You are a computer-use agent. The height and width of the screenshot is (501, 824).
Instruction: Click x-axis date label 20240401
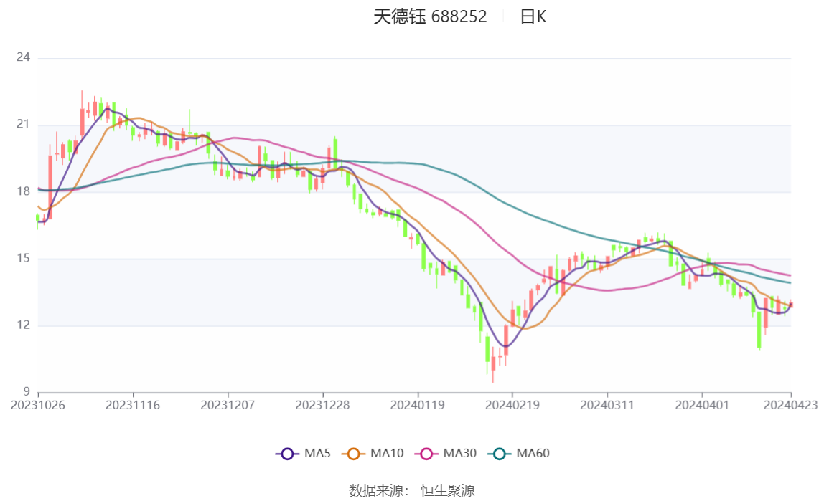tap(702, 405)
